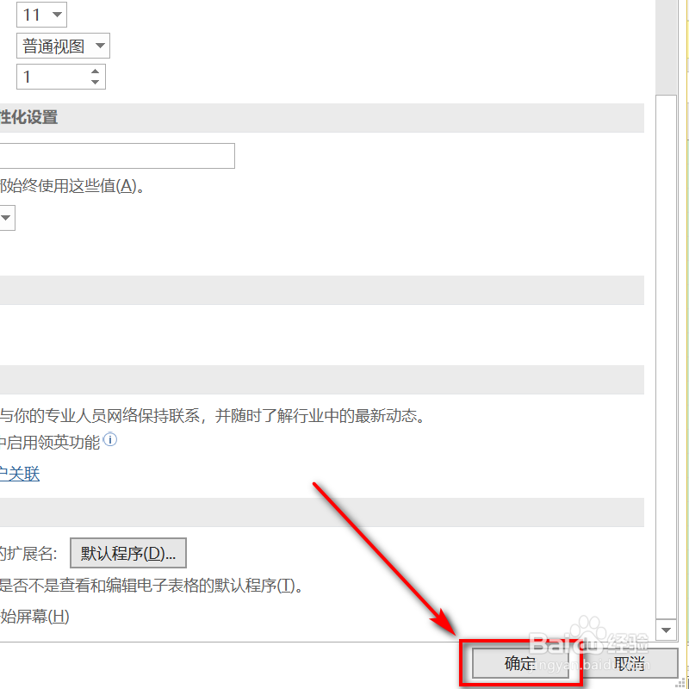689x689 pixels.
Task: Click the info icon next to 领英功能
Action: point(109,440)
